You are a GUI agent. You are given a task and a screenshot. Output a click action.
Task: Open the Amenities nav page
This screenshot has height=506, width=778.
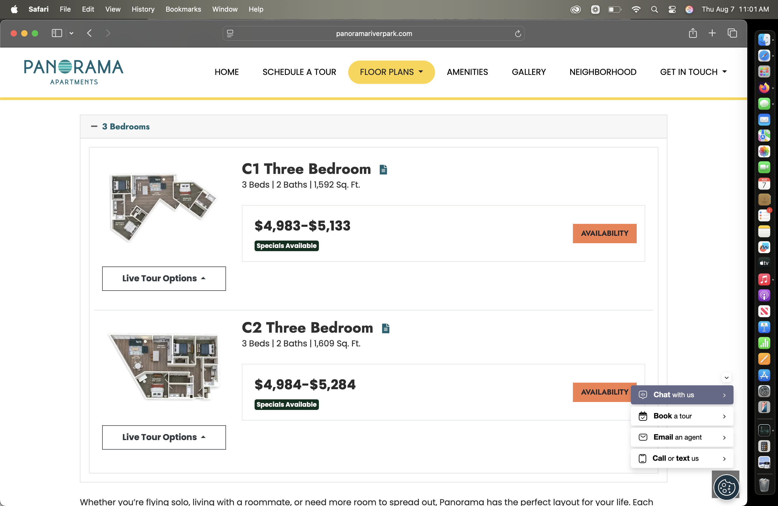467,72
